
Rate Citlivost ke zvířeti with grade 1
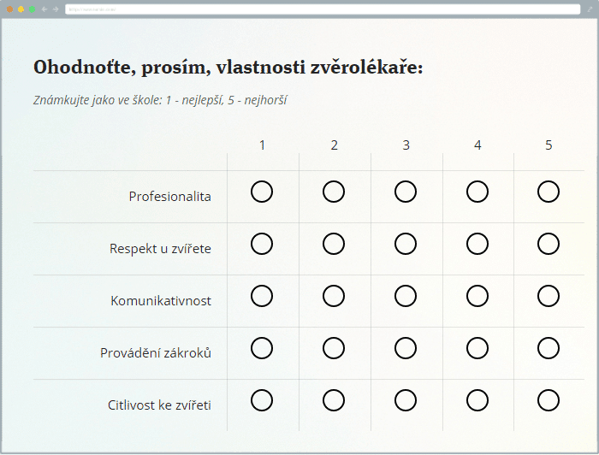click(262, 400)
